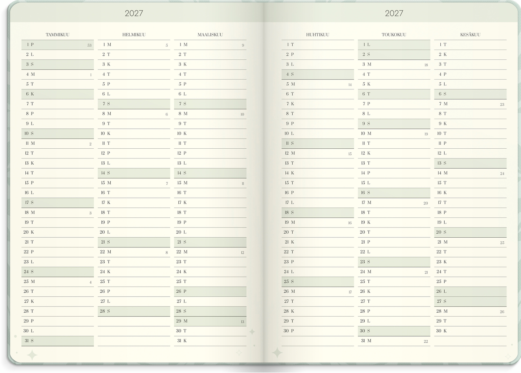Pick the 13 S row in Kesäkuu
Image resolution: width=521 pixels, height=373 pixels.
point(470,163)
